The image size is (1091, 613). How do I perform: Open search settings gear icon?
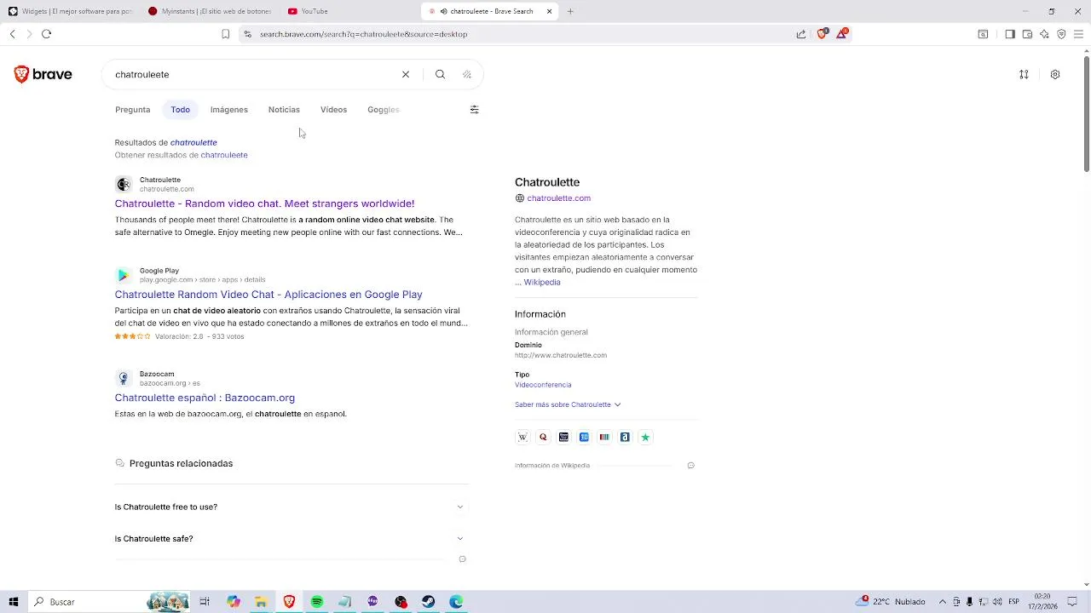(1055, 75)
